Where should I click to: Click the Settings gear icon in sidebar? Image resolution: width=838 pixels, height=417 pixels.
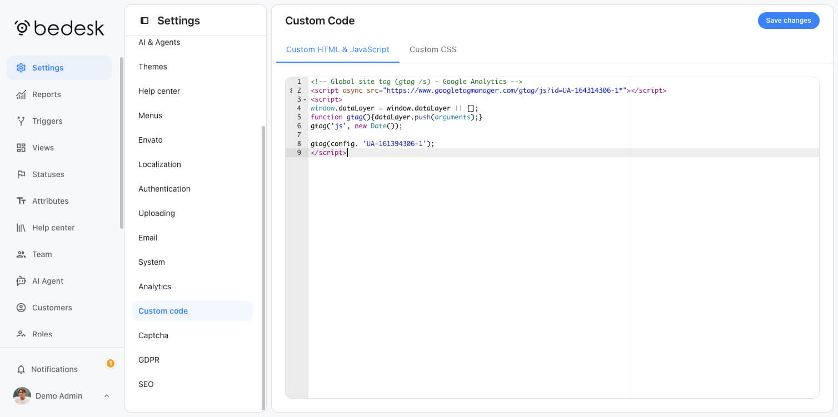[x=21, y=68]
